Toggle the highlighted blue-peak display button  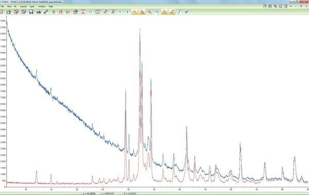(164, 12)
